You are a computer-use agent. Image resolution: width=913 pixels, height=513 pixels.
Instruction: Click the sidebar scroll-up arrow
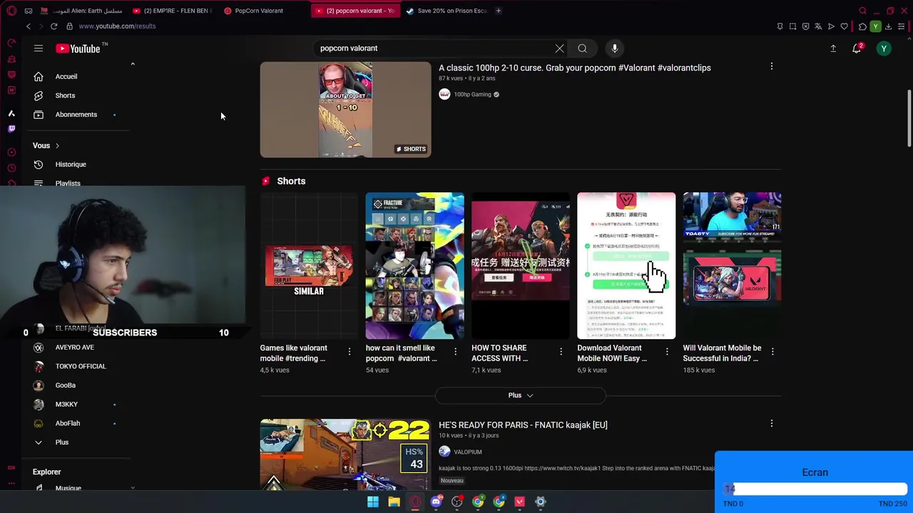click(x=133, y=64)
